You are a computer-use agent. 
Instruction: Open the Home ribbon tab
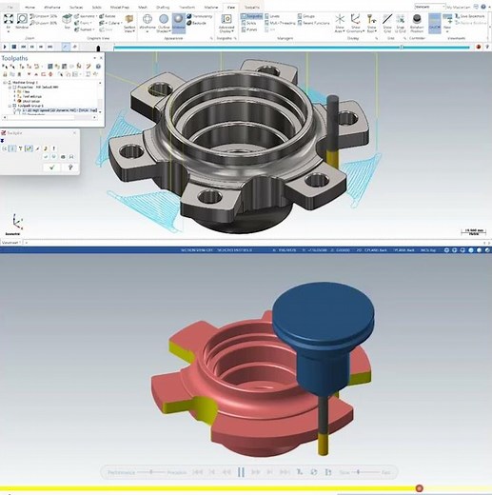[x=30, y=7]
